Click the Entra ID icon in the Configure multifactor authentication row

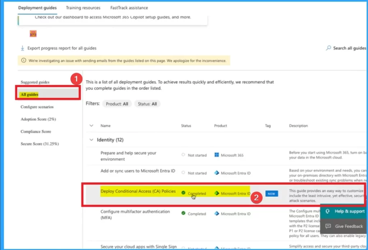click(217, 214)
